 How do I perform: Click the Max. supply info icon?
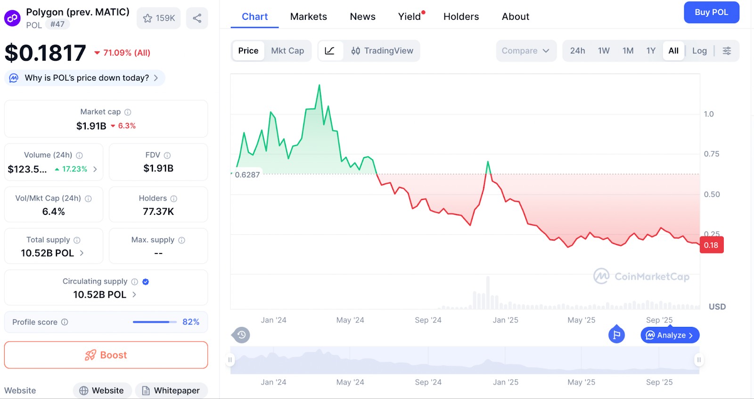(182, 240)
